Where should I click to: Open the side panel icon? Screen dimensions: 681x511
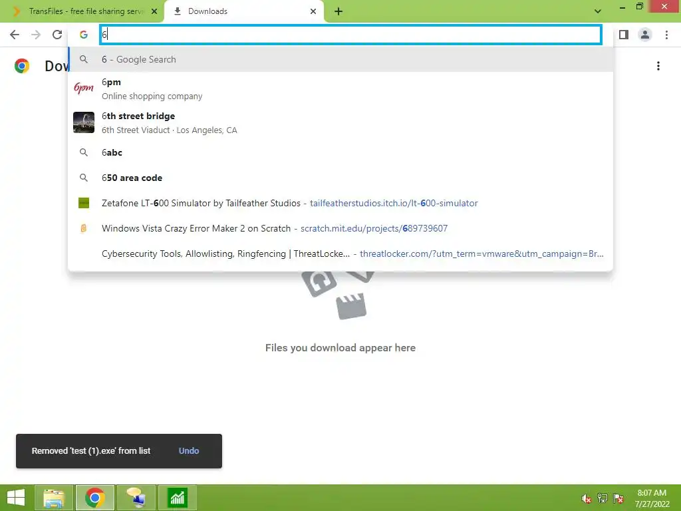(624, 35)
